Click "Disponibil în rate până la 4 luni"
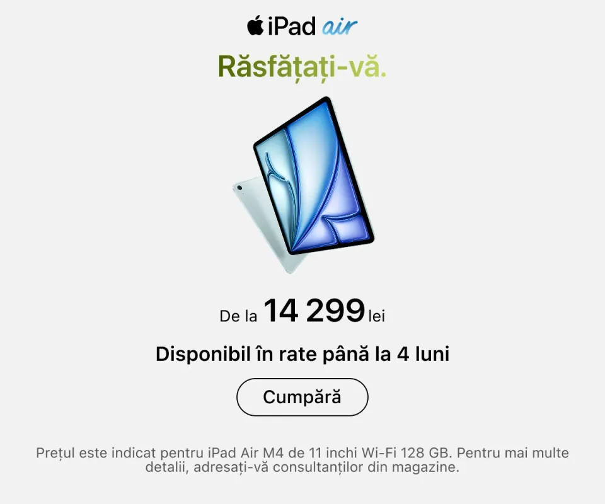Screen dimensions: 605x504 pos(302,353)
